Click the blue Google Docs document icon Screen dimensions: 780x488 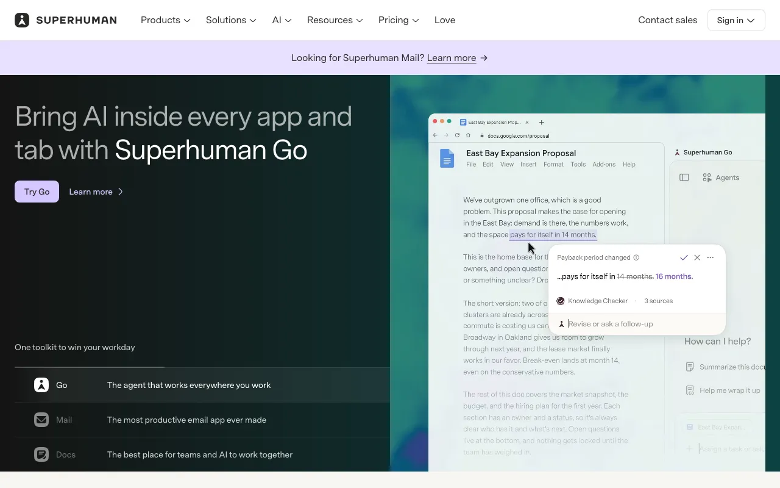[447, 158]
